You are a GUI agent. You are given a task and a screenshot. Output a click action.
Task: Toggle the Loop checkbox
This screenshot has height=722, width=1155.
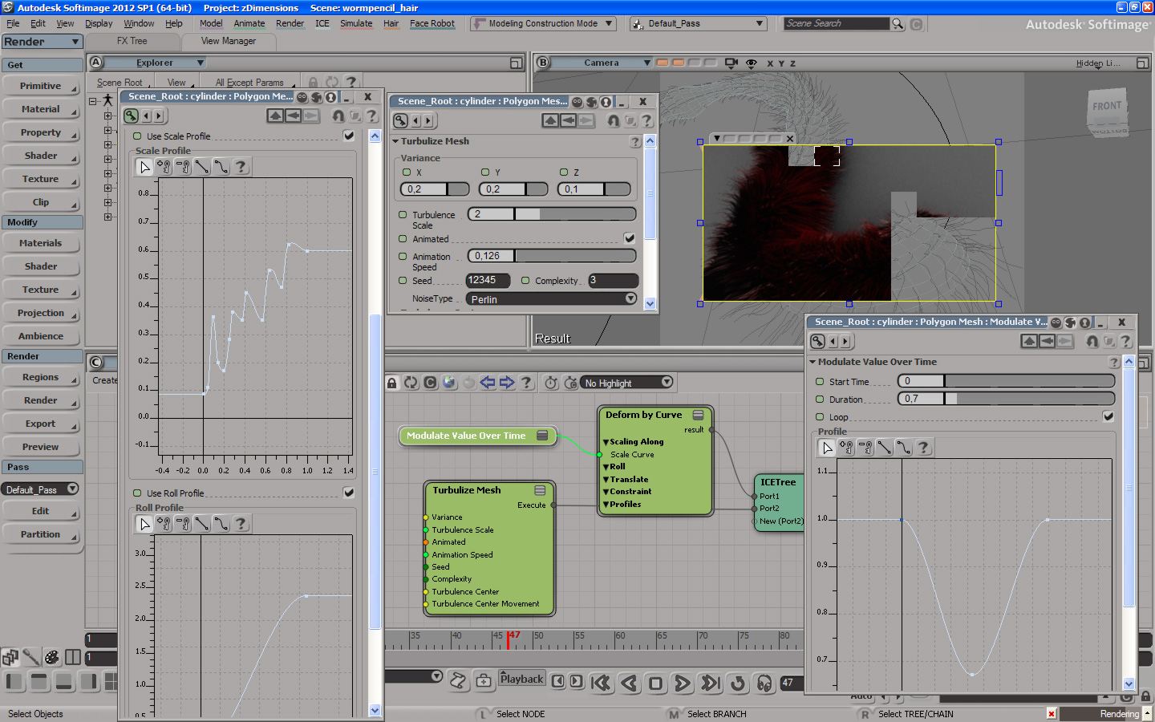1108,416
